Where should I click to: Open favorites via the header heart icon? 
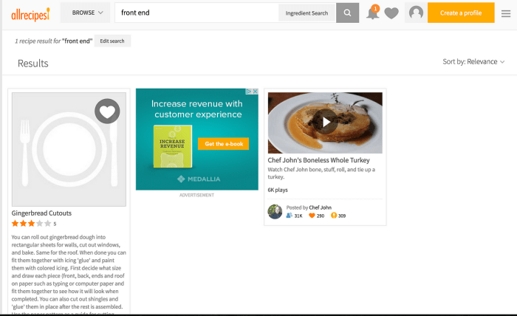[391, 13]
